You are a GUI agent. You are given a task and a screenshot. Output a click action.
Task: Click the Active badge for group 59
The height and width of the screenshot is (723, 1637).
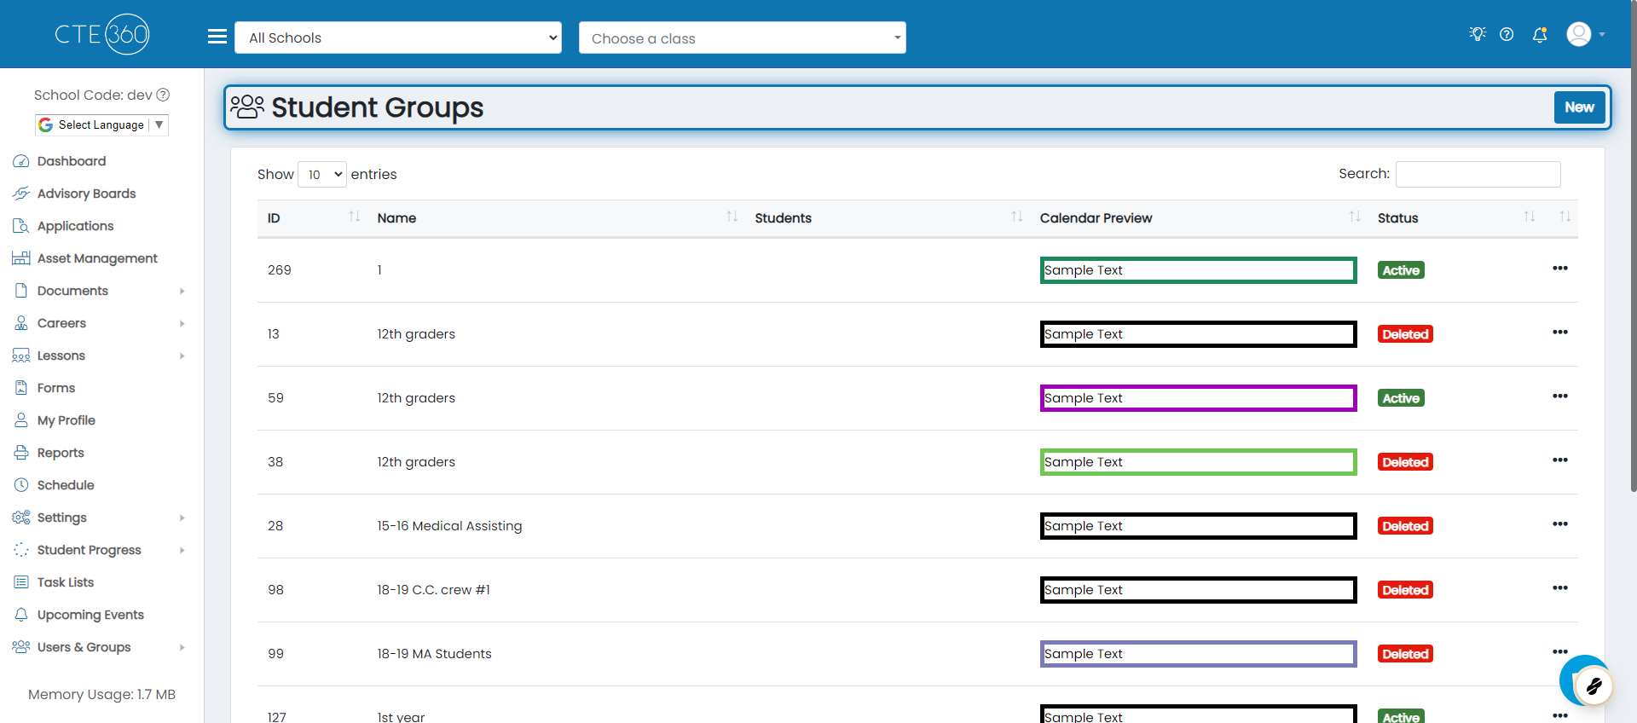click(1401, 398)
